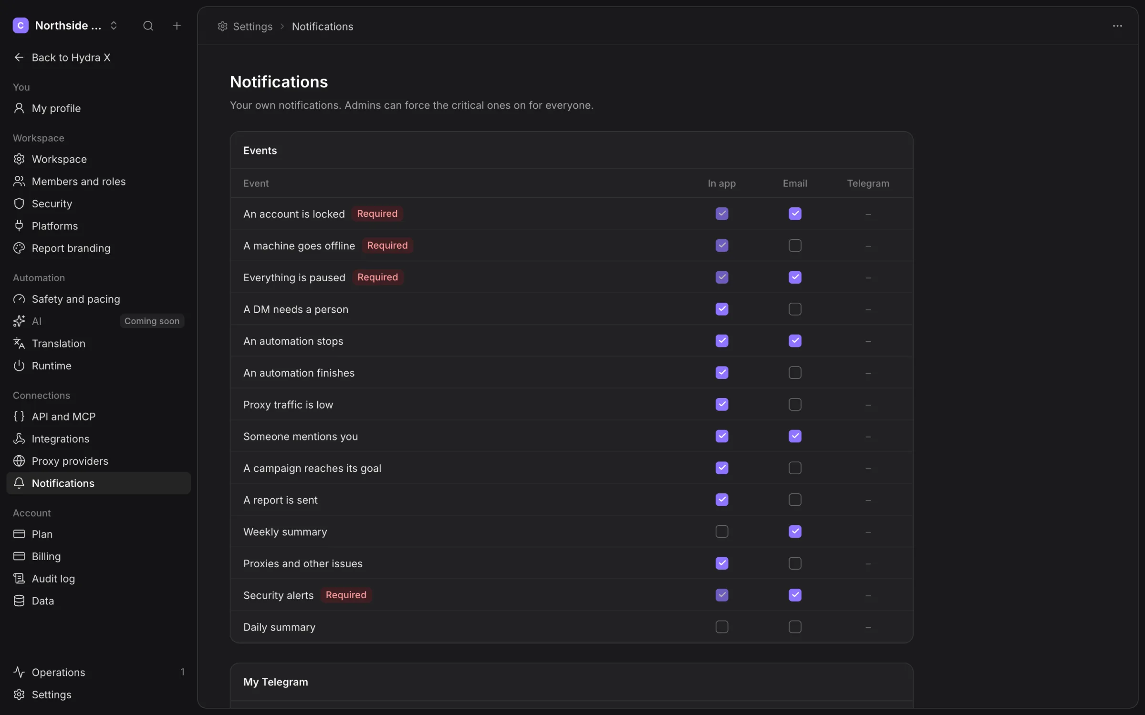Viewport: 1145px width, 715px height.
Task: Select Notifications in the sidebar
Action: (x=99, y=483)
